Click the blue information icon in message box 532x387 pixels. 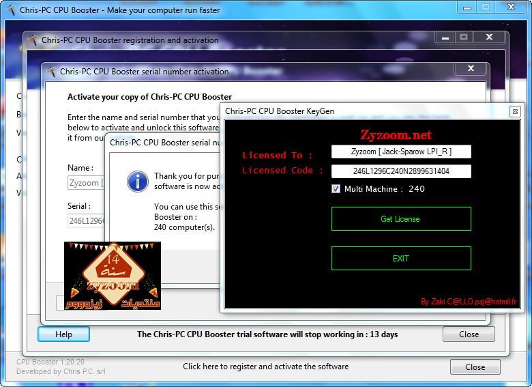pos(137,182)
